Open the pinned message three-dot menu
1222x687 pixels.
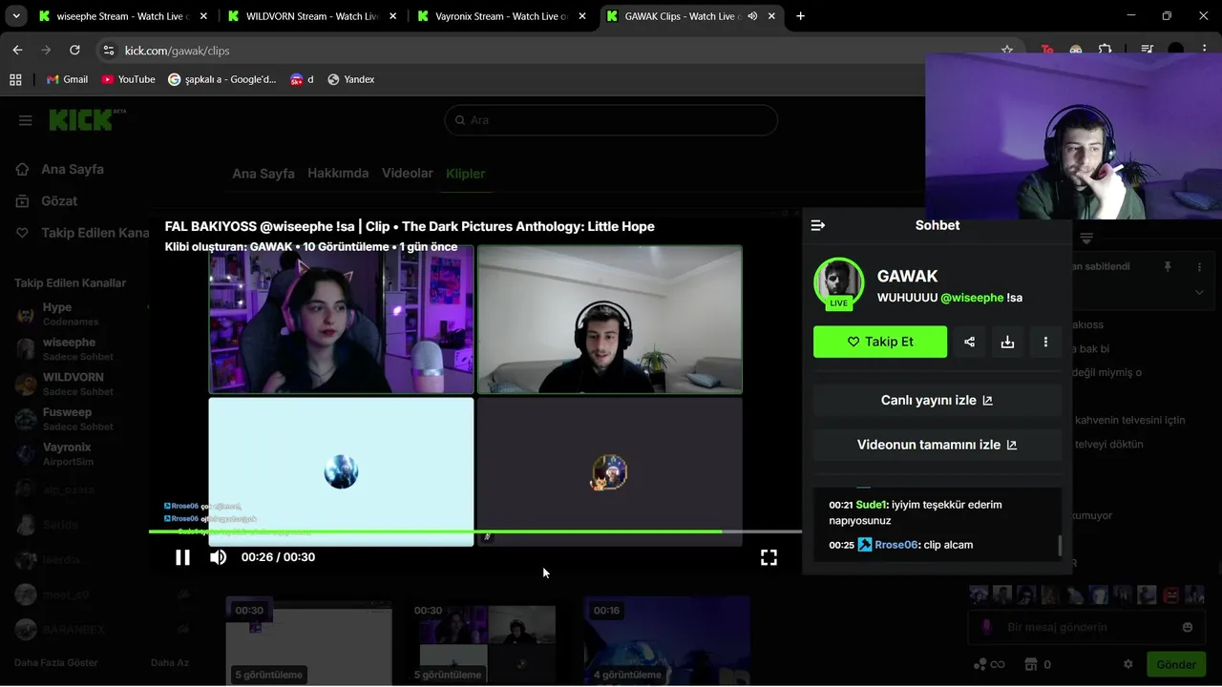tap(1200, 268)
